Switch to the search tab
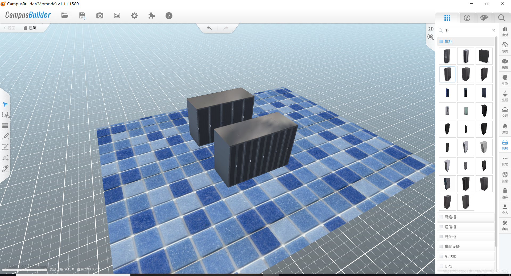 (501, 18)
